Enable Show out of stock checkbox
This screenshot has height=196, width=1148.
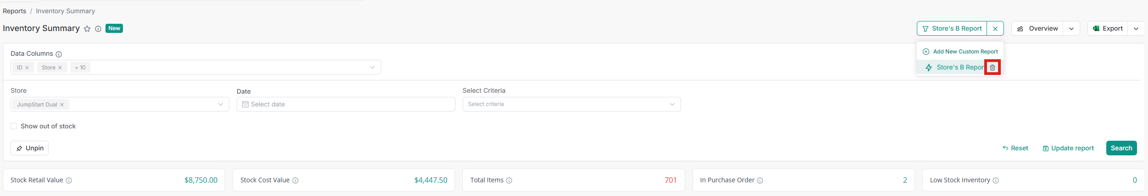coord(14,126)
